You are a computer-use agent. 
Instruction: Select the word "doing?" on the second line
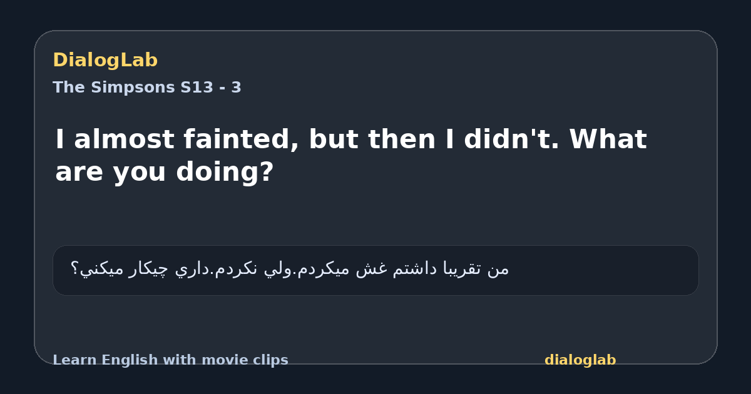(x=225, y=173)
